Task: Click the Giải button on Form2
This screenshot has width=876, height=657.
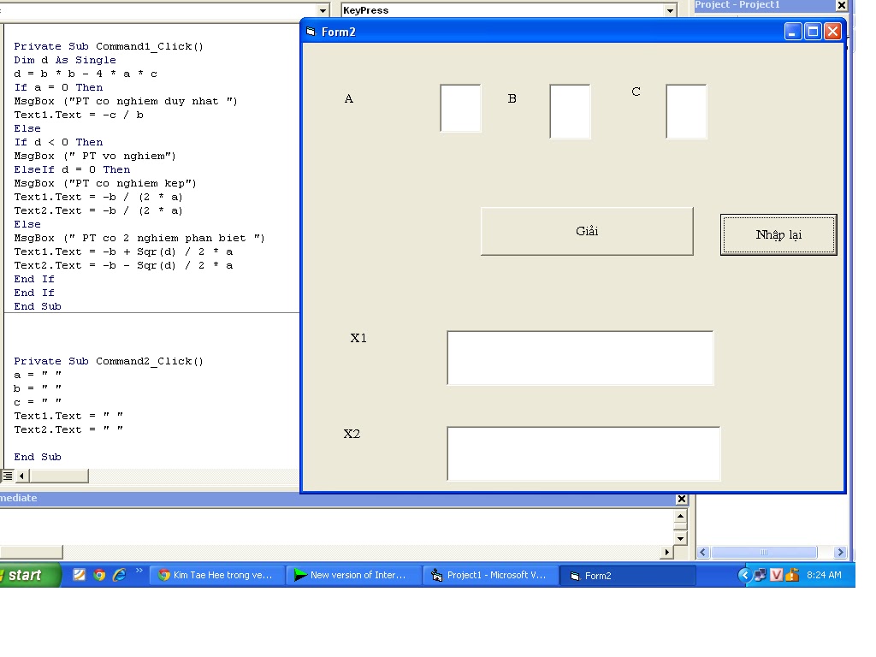Action: pos(587,231)
